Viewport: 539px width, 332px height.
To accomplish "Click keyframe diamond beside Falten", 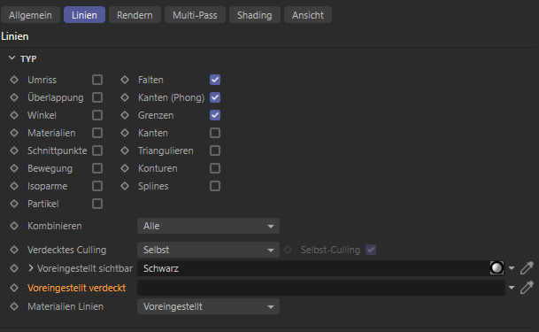I will point(125,80).
